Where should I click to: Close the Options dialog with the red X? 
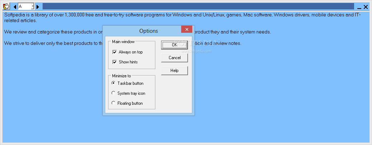click(x=187, y=29)
